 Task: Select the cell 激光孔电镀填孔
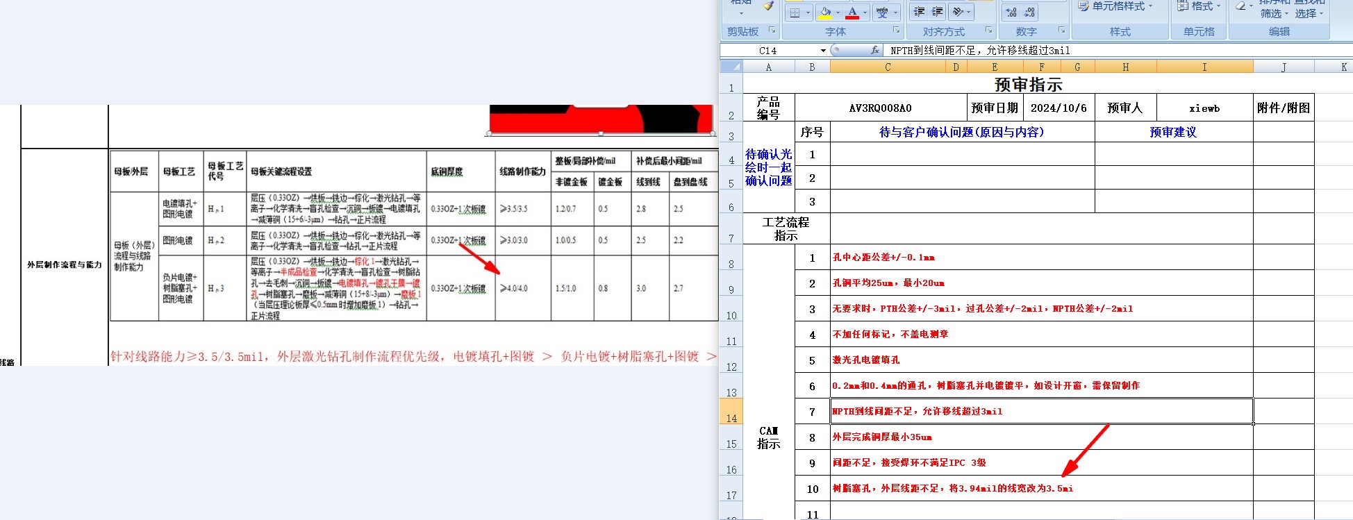[1042, 360]
